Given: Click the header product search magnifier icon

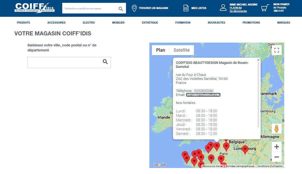Looking at the screenshot, I should [121, 9].
